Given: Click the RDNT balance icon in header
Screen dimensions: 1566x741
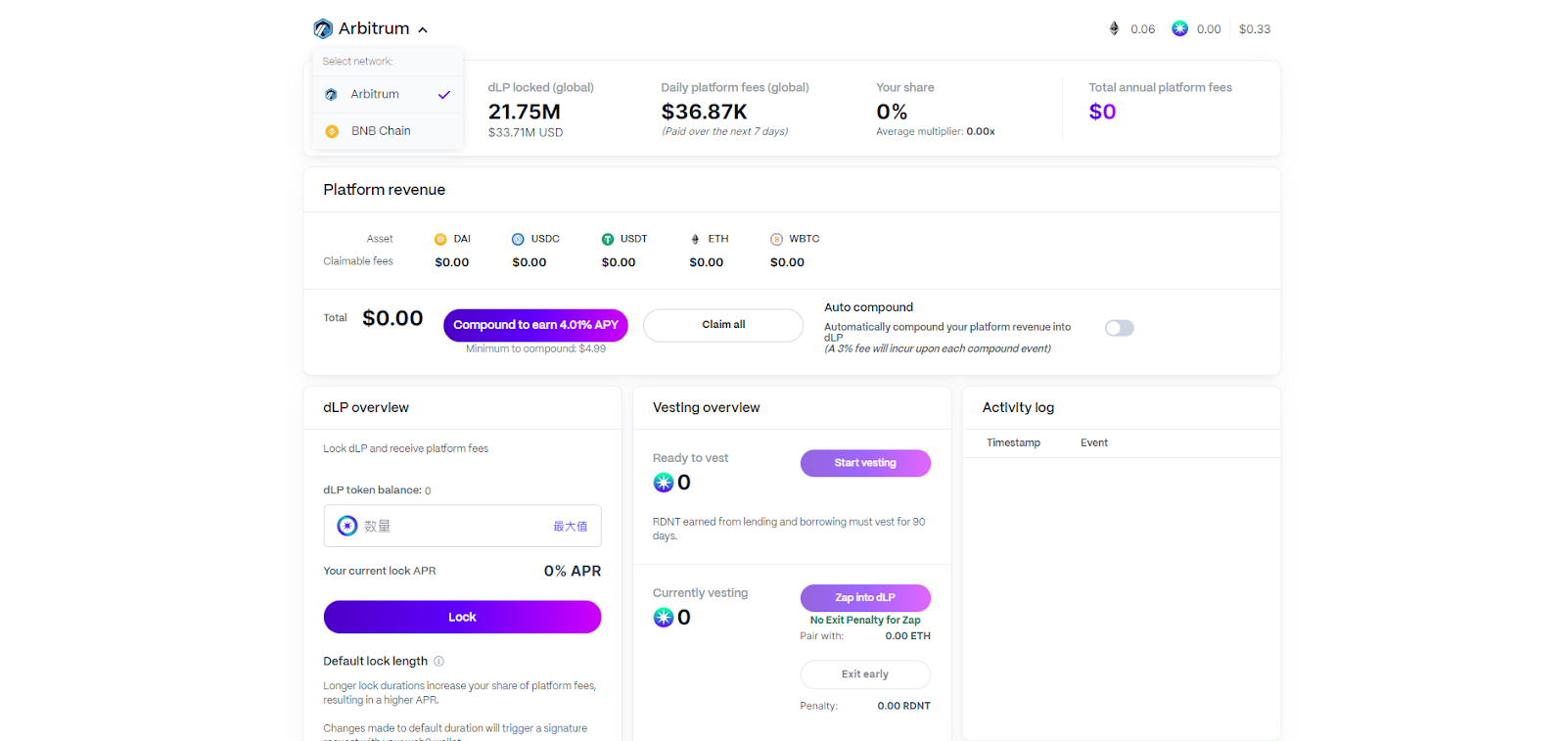Looking at the screenshot, I should click(x=1180, y=29).
